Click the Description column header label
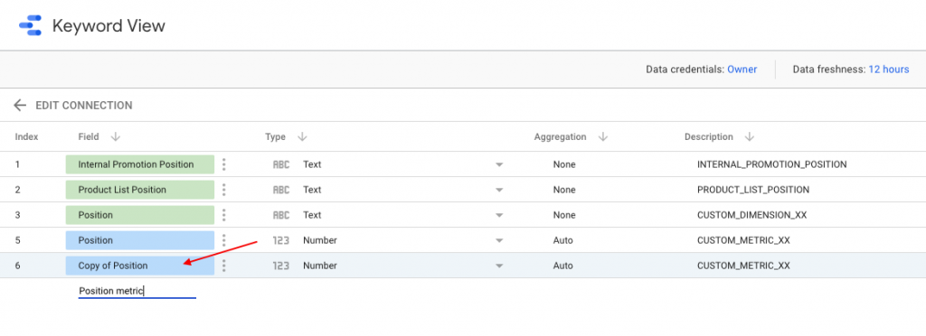The image size is (926, 336). [x=709, y=136]
